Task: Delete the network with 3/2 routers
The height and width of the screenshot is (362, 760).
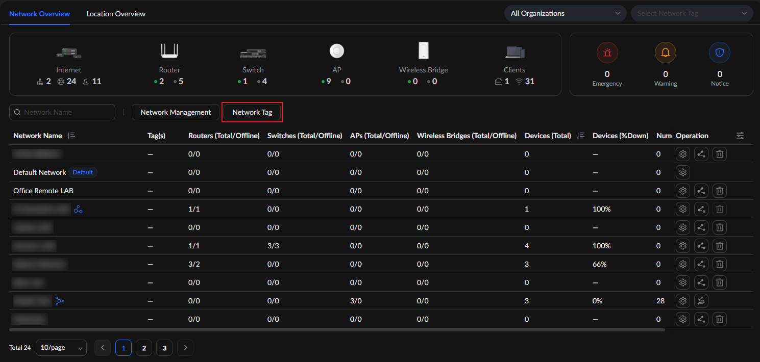Action: pos(720,264)
